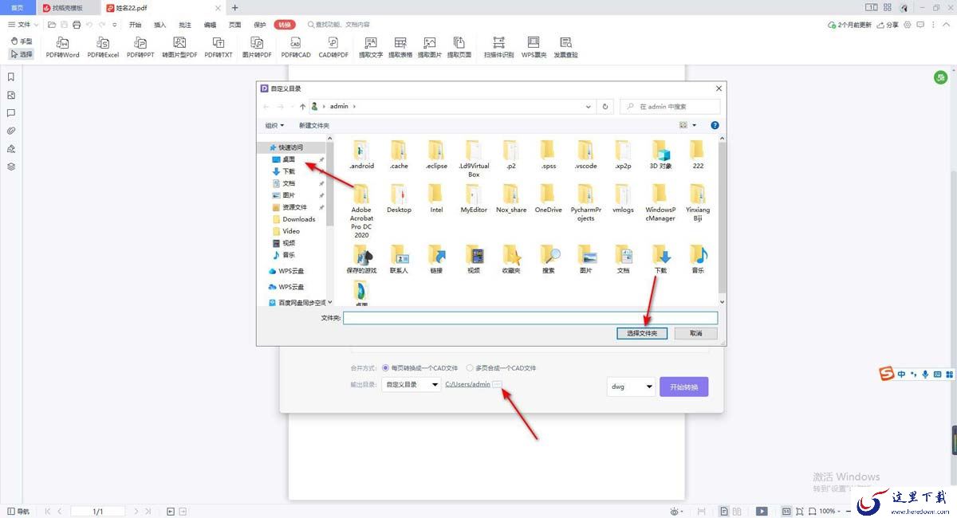Open the zoom percentage dropdown at 100%
This screenshot has height=518, width=957.
[831, 511]
